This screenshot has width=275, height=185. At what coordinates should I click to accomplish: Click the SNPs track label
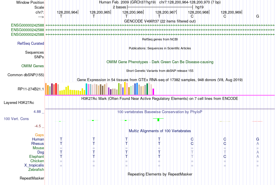pyautogui.click(x=39, y=57)
